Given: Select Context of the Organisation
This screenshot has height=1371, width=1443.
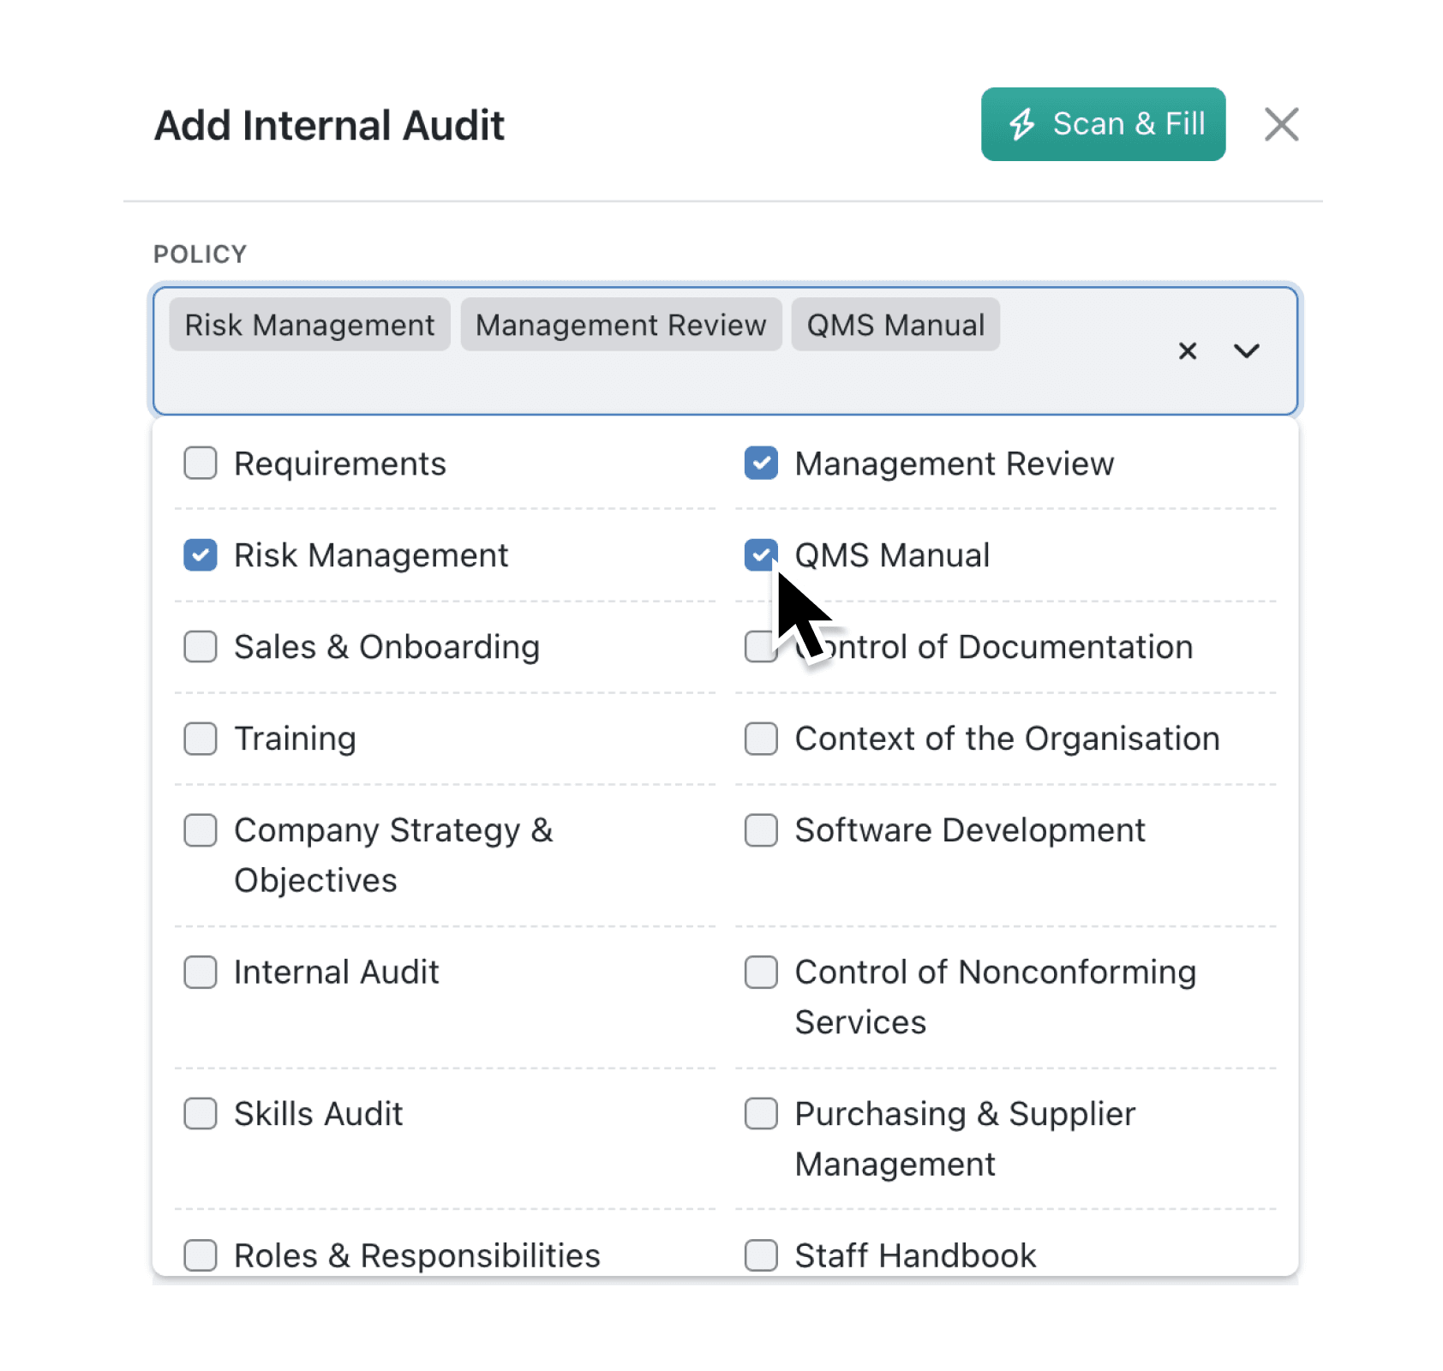Looking at the screenshot, I should 761,739.
